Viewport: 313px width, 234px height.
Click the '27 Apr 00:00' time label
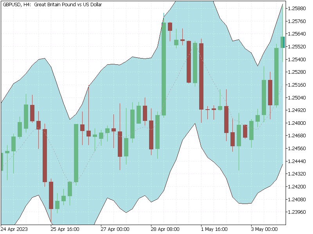coord(115,229)
